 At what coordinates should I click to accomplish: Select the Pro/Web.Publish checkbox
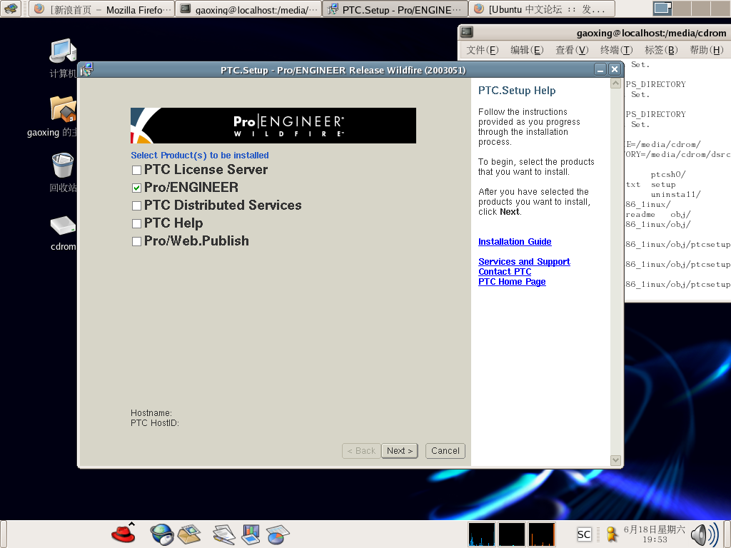pos(136,241)
